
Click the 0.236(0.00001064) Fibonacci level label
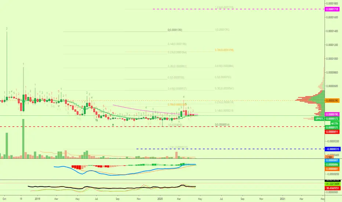[177, 53]
